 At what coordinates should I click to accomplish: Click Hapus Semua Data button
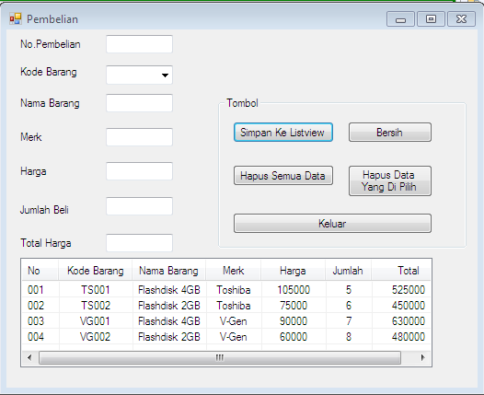pyautogui.click(x=283, y=176)
